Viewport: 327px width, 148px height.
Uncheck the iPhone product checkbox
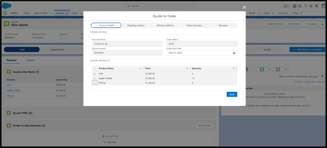coord(95,83)
